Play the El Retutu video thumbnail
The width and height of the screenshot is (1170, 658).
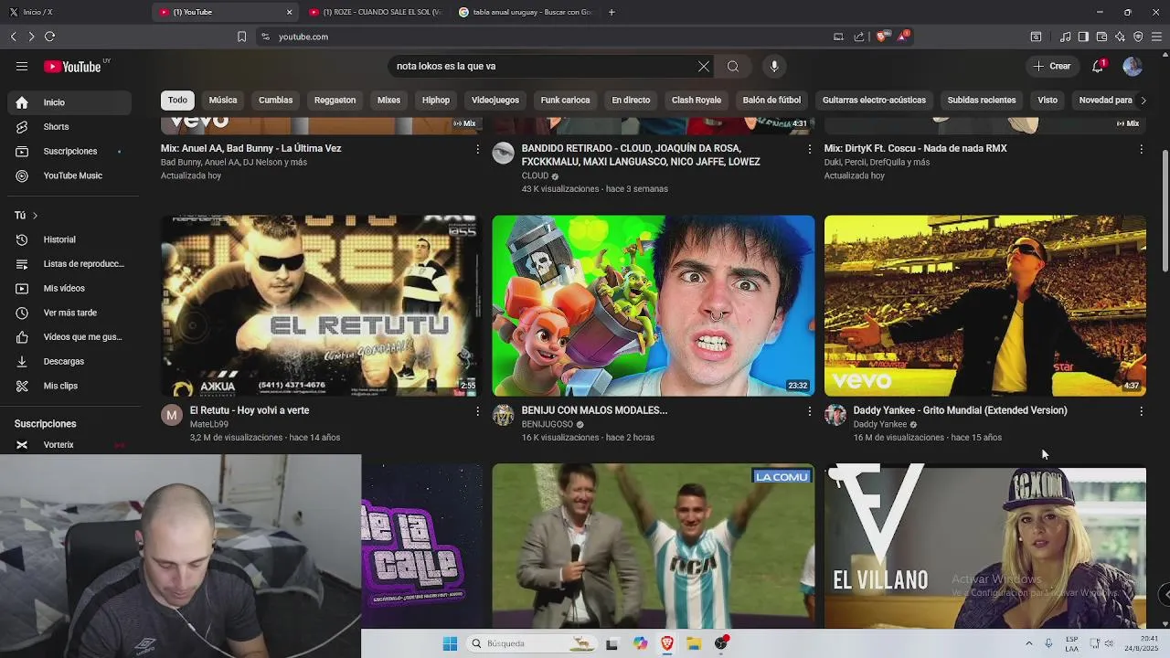(322, 305)
